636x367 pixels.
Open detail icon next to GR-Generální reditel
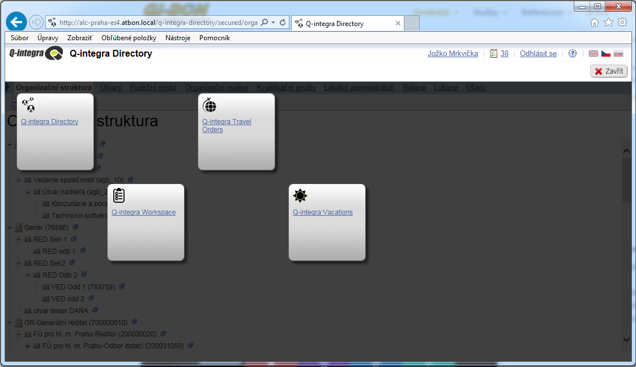pyautogui.click(x=135, y=322)
